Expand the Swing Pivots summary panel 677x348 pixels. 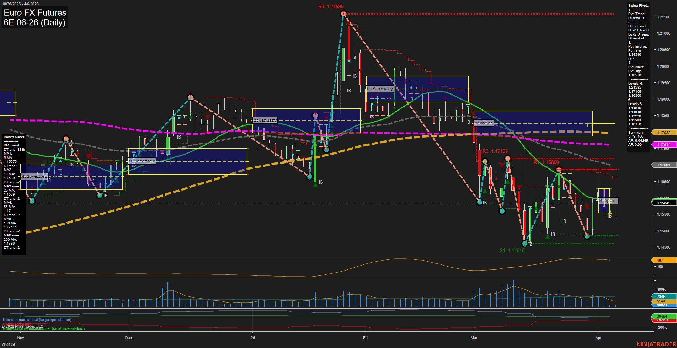tap(638, 5)
